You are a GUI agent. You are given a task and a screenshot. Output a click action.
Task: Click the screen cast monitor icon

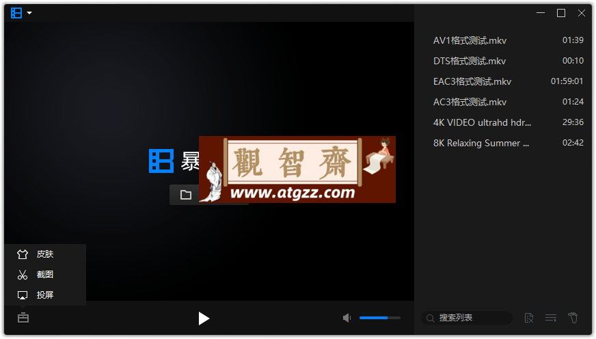23,295
